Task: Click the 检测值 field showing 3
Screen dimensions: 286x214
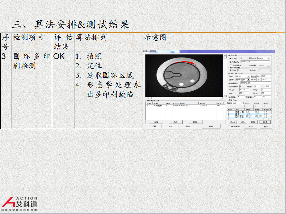Action: [241, 97]
